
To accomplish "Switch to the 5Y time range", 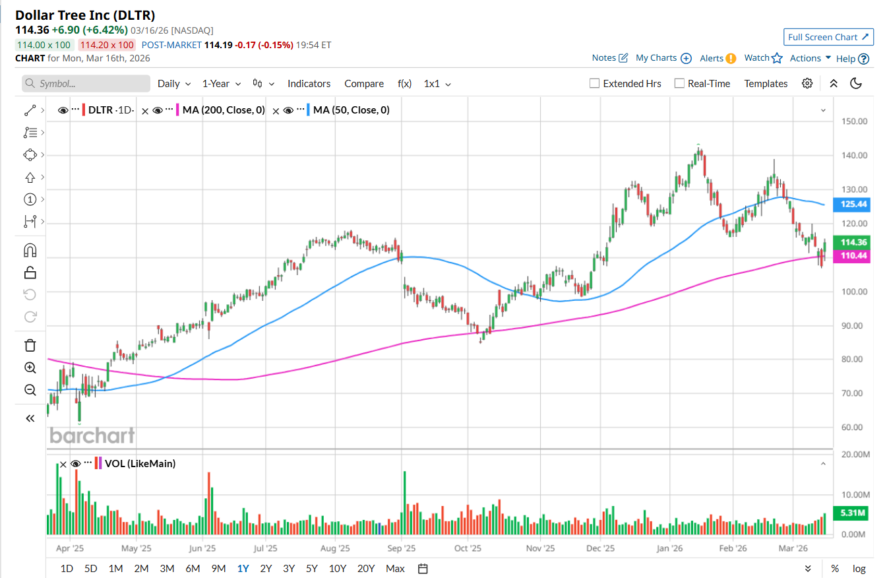I will [312, 569].
